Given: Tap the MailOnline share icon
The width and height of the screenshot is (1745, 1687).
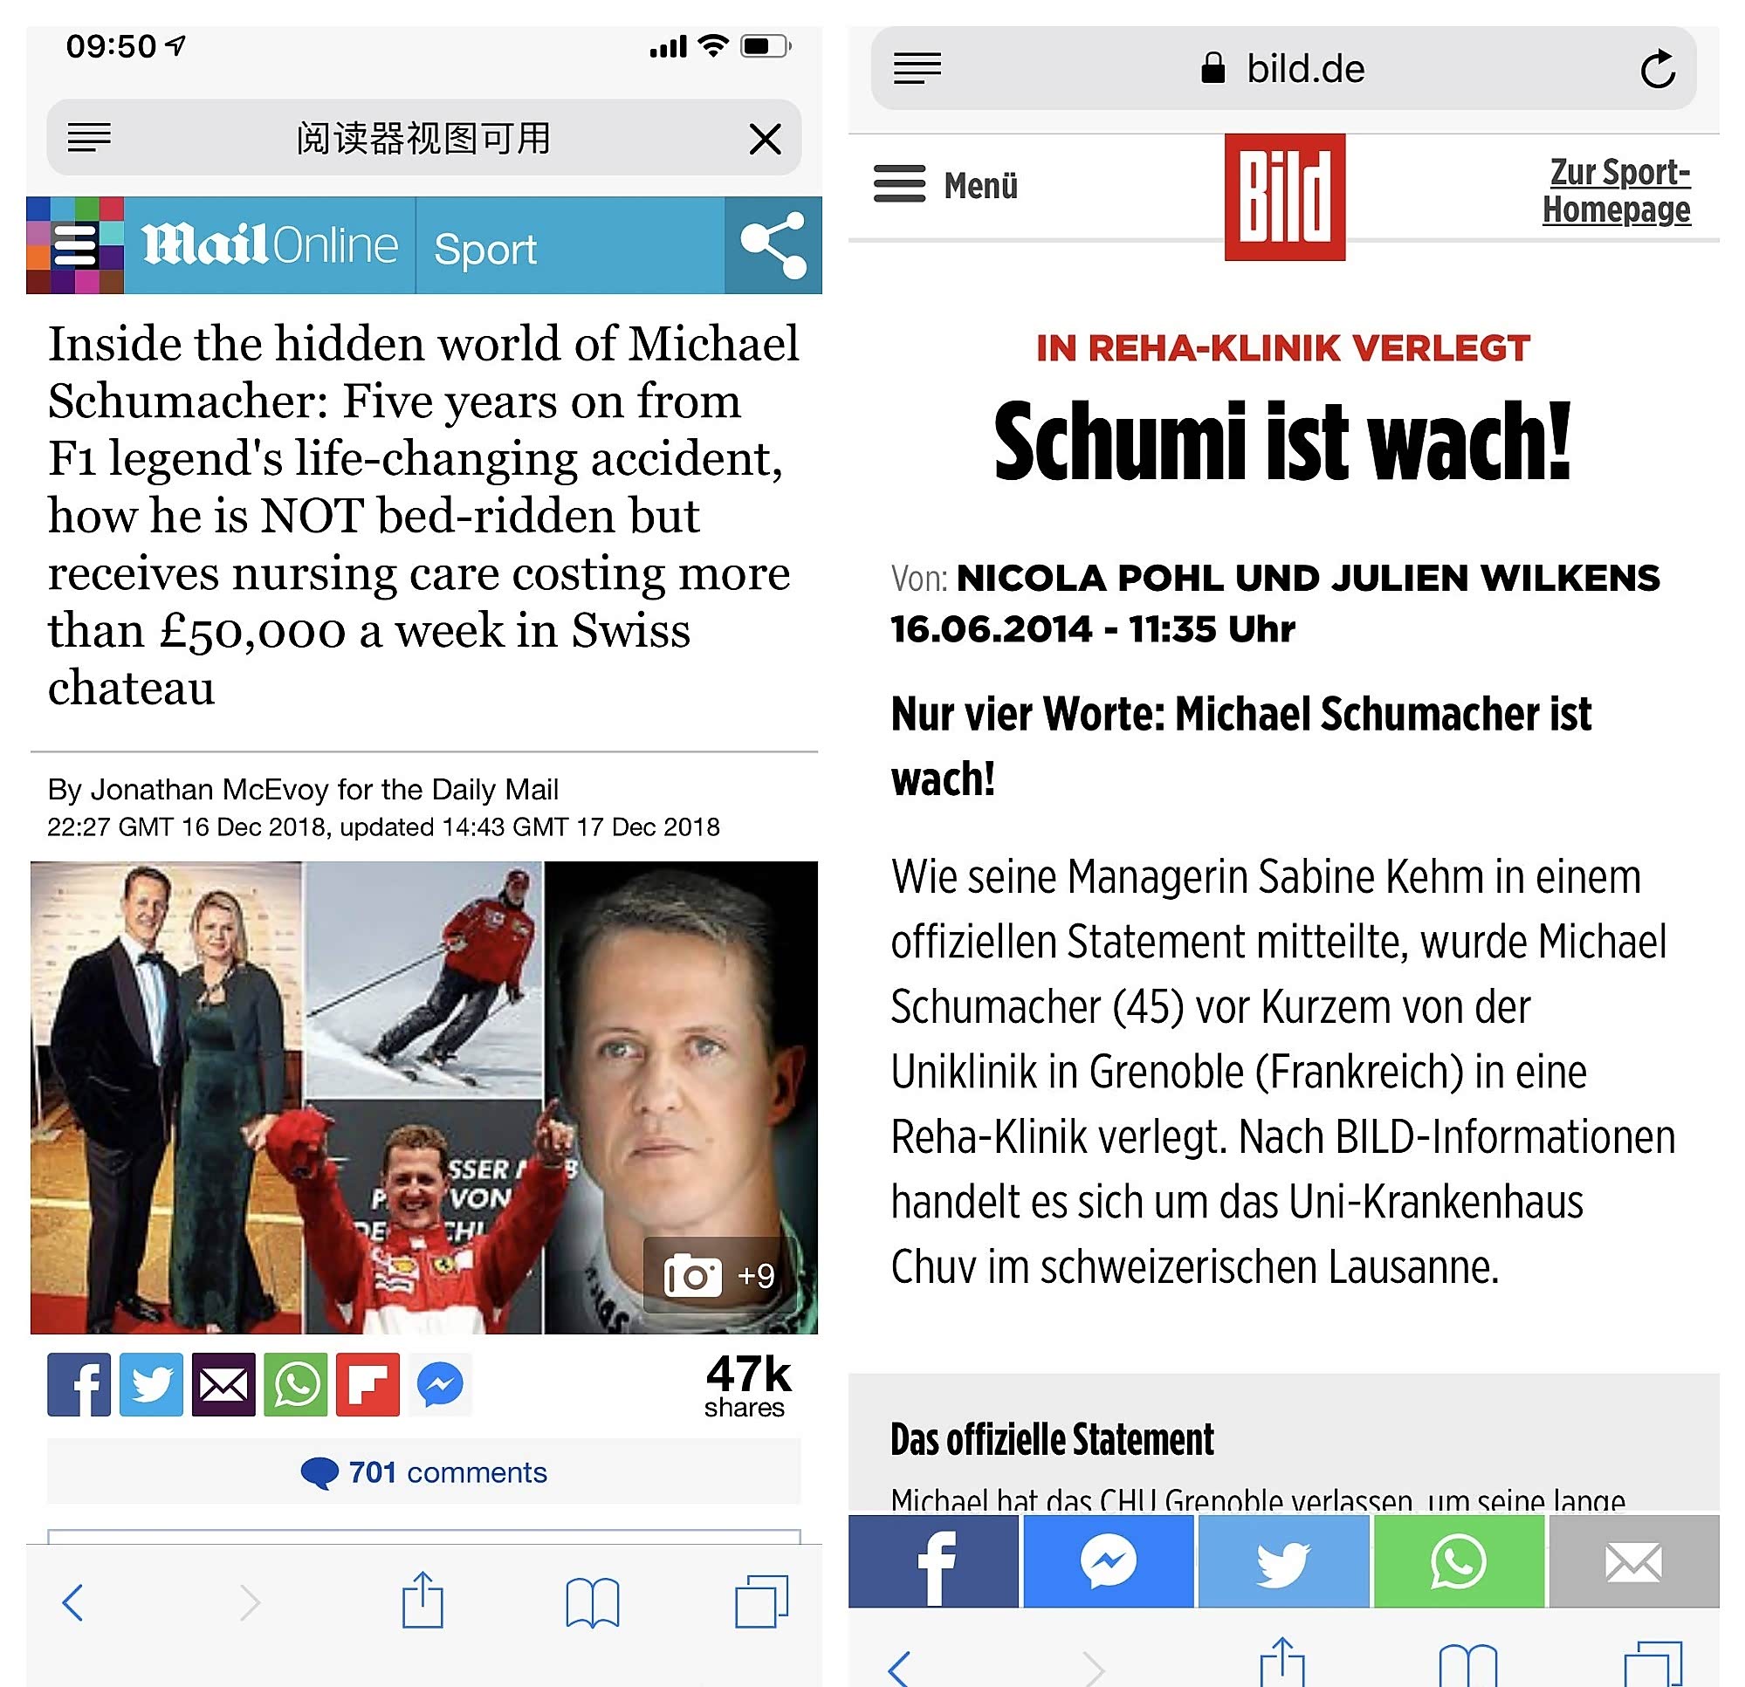Looking at the screenshot, I should [x=773, y=246].
